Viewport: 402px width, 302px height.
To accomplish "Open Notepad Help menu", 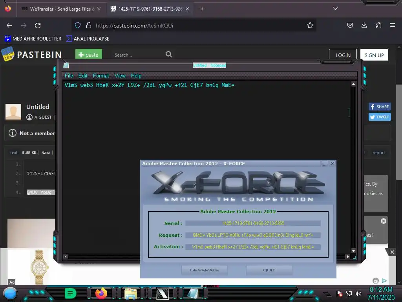I will click(136, 76).
